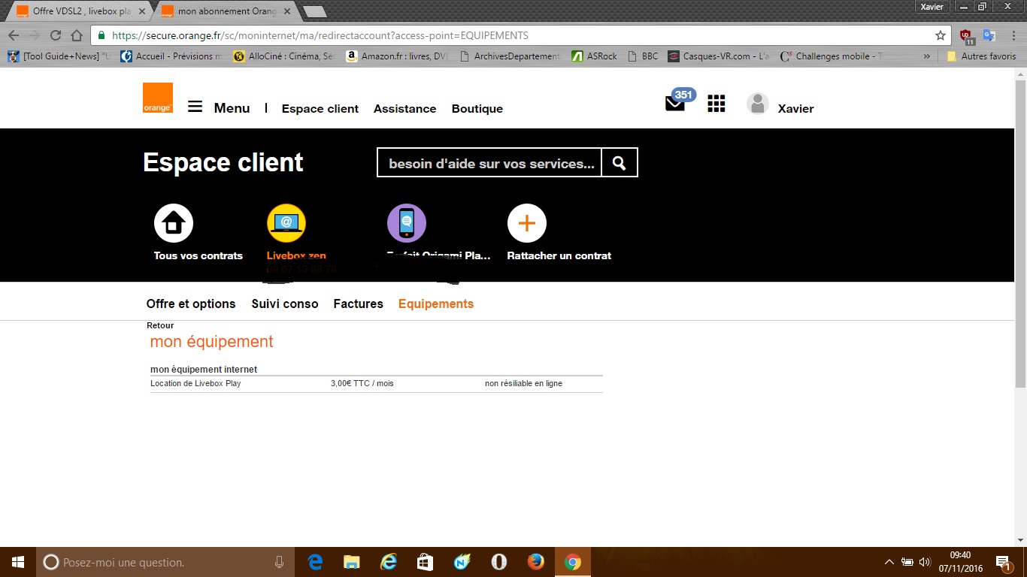Select the Forfait Origami Play phone icon
The height and width of the screenshot is (577, 1027).
tap(406, 222)
